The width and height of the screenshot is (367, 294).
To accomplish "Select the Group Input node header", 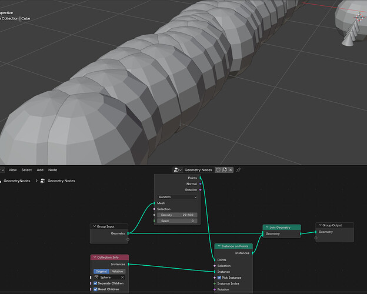I will [109, 226].
